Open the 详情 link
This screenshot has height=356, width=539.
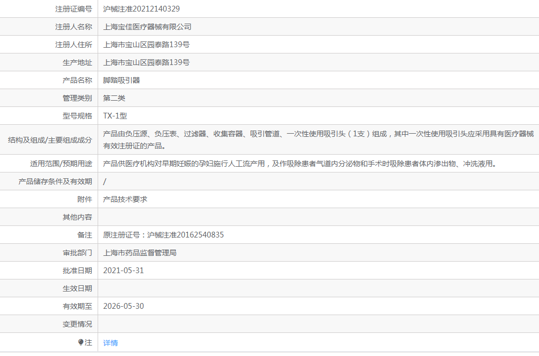[x=110, y=342]
